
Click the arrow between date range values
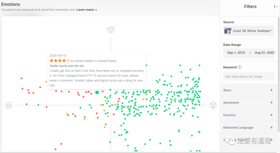coord(250,53)
